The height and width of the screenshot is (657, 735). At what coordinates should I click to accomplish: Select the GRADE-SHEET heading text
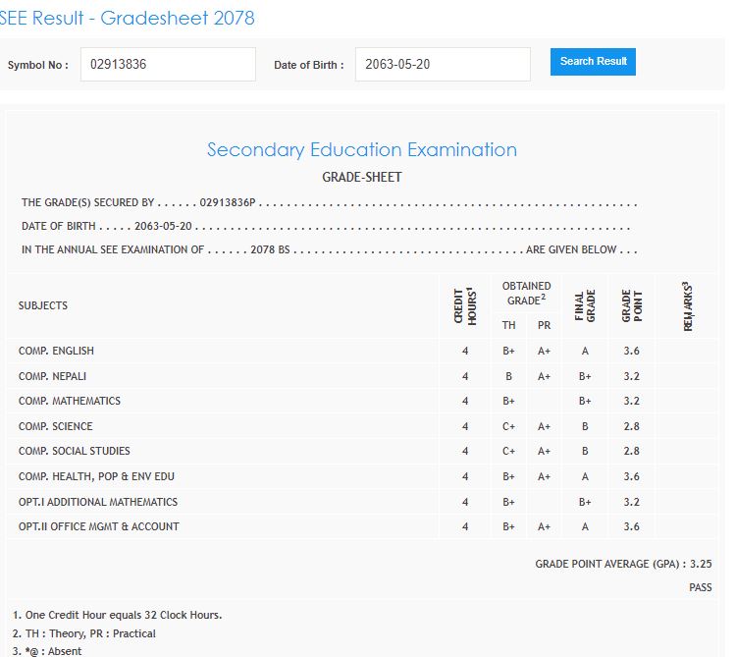tap(361, 178)
